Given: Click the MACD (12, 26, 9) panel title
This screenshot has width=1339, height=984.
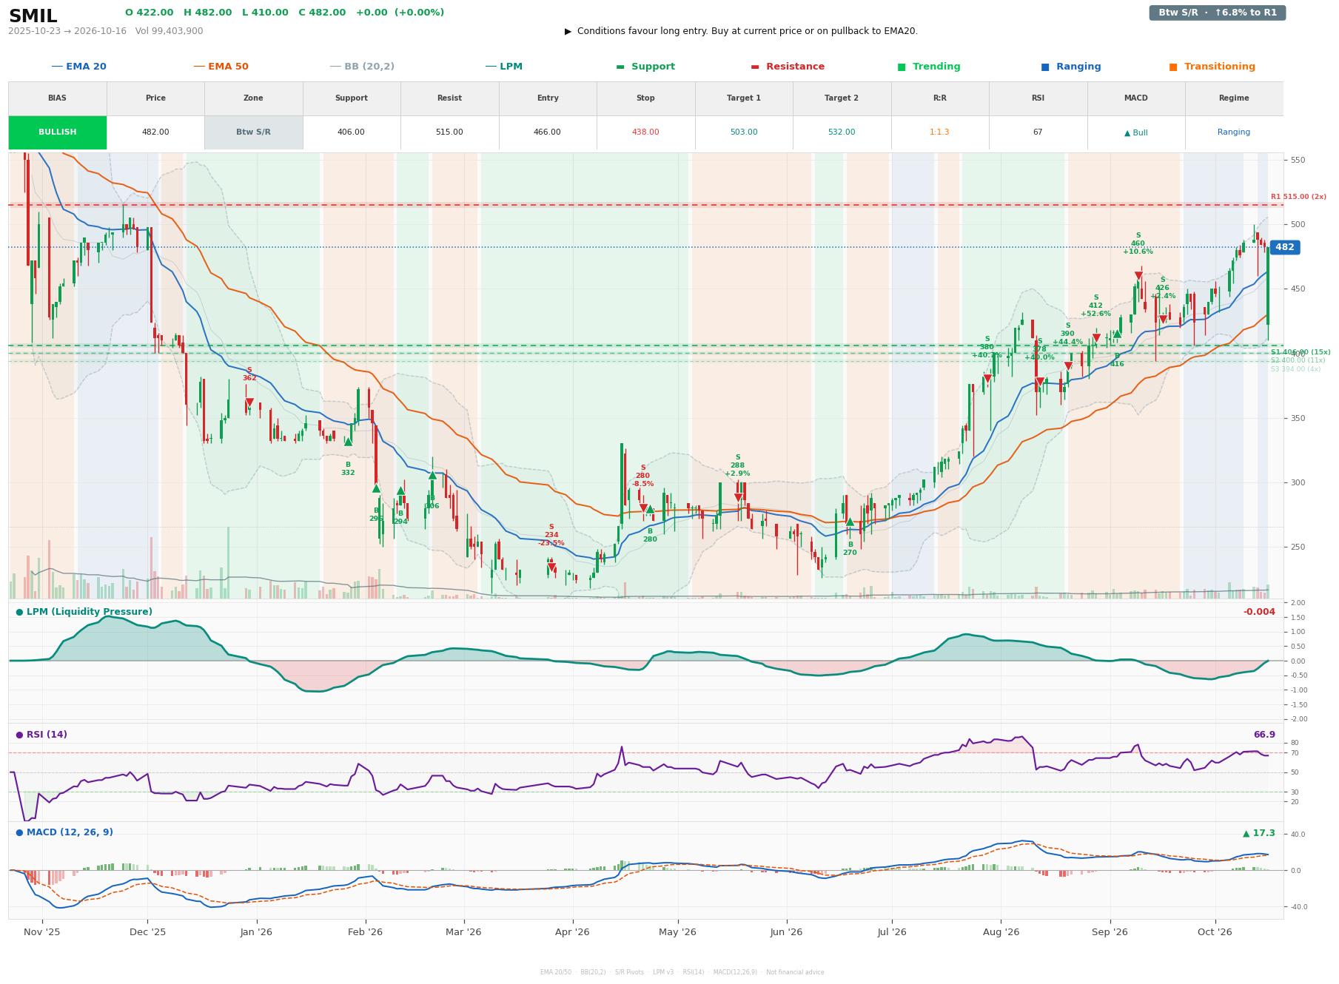Looking at the screenshot, I should point(64,832).
